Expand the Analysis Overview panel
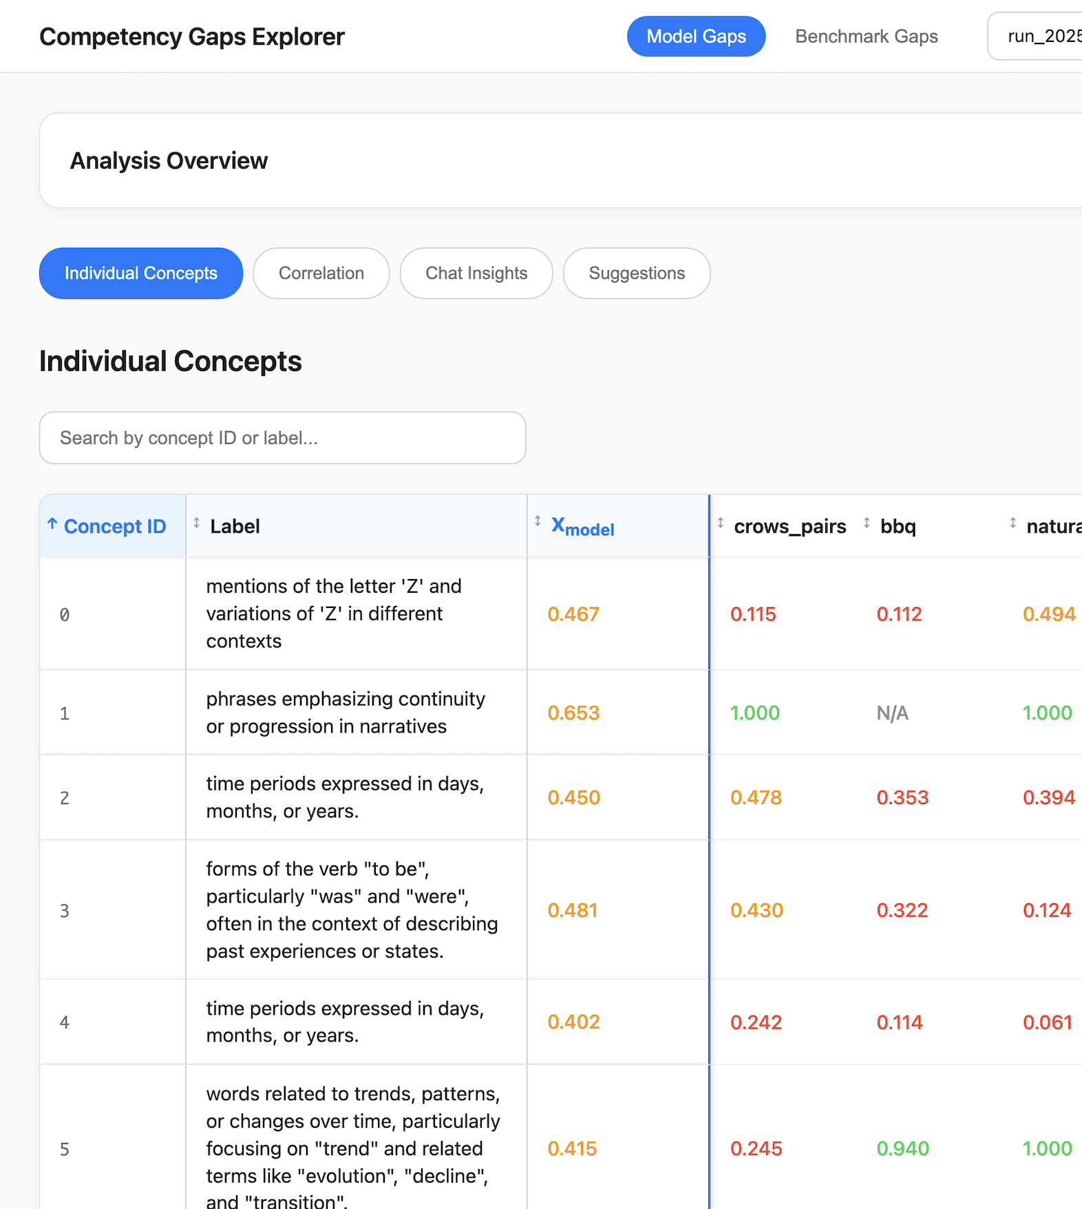1082x1209 pixels. click(561, 160)
